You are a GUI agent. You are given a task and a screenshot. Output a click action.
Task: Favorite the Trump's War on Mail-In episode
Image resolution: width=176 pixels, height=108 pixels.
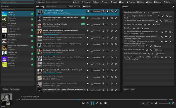click(x=108, y=77)
